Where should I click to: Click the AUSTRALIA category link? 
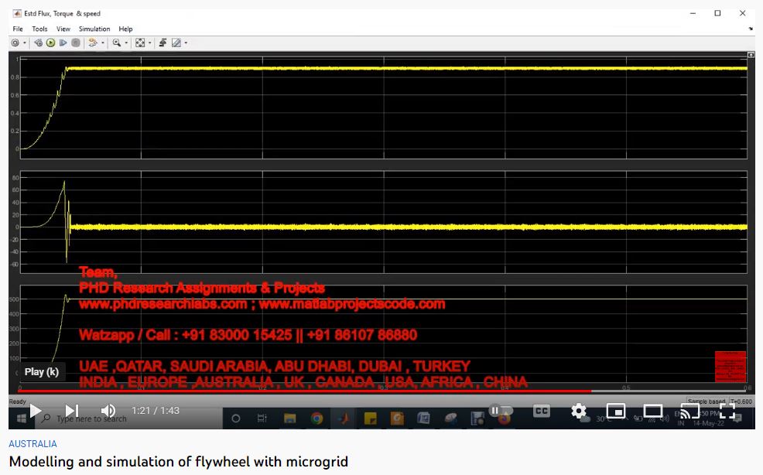[x=33, y=444]
